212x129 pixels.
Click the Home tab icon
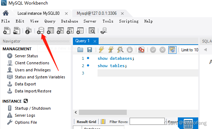(x=6, y=13)
